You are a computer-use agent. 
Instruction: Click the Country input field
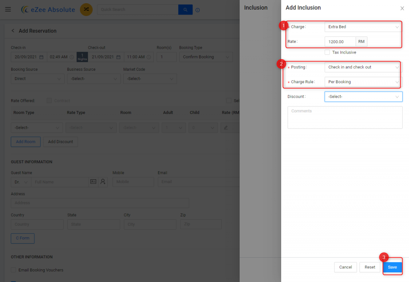(x=37, y=224)
